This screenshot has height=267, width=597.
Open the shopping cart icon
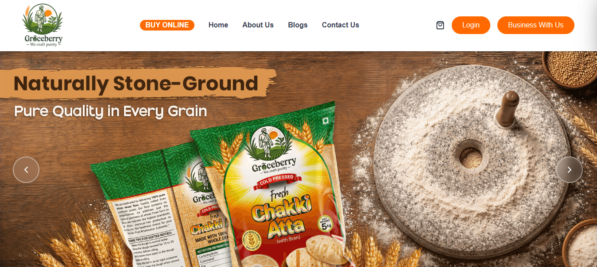coord(440,25)
